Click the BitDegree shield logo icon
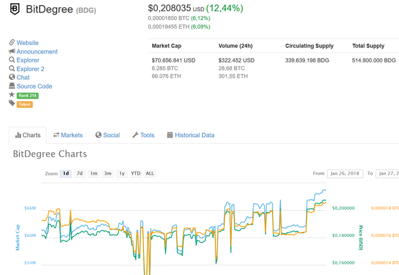 (15, 9)
